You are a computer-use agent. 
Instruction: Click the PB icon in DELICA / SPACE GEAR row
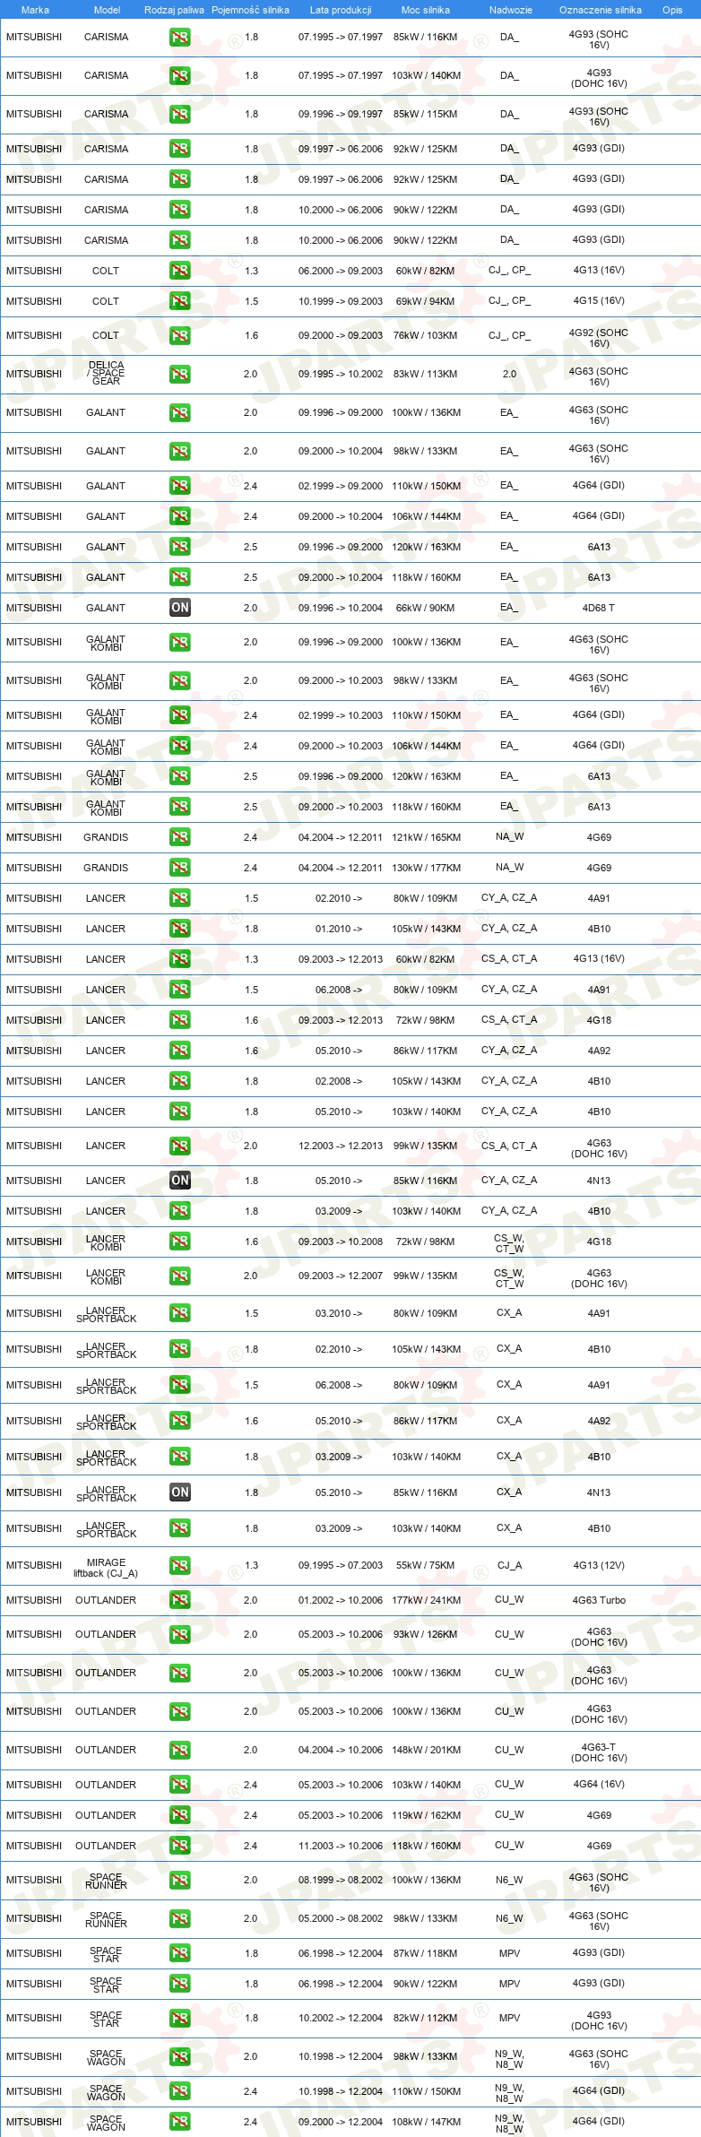click(179, 374)
